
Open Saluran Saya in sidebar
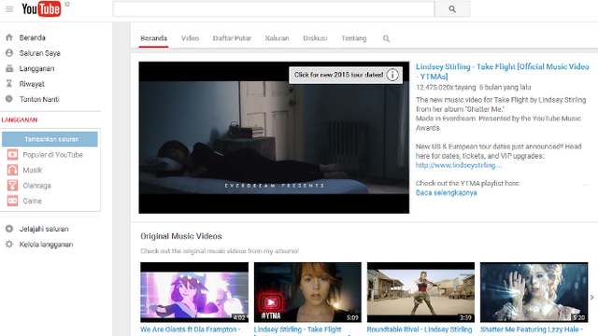tap(40, 53)
